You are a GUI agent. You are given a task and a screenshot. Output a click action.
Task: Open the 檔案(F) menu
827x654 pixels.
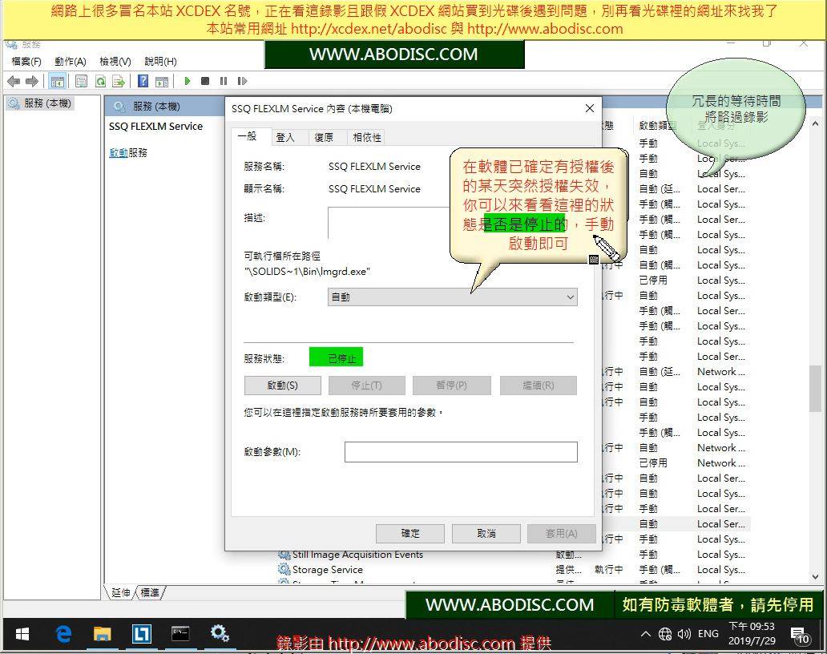pyautogui.click(x=26, y=61)
